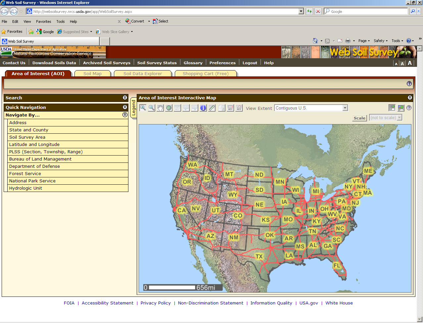The width and height of the screenshot is (423, 323).
Task: Open map help question mark icon
Action: click(x=409, y=108)
